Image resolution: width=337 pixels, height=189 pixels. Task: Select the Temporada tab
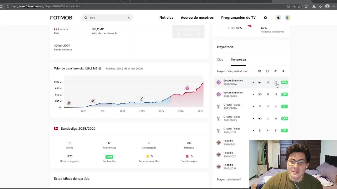pos(238,60)
